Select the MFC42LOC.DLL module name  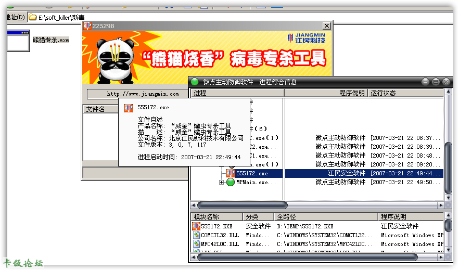pos(220,244)
